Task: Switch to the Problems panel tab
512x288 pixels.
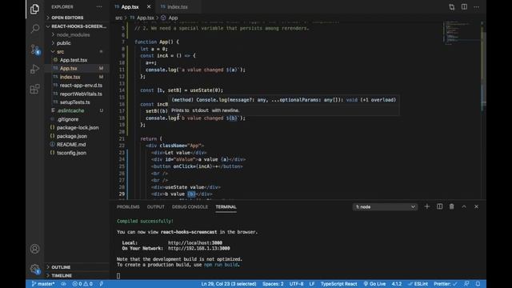Action: 128,206
